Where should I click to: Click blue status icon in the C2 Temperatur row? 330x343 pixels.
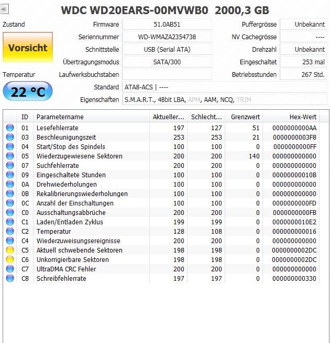[x=10, y=231]
